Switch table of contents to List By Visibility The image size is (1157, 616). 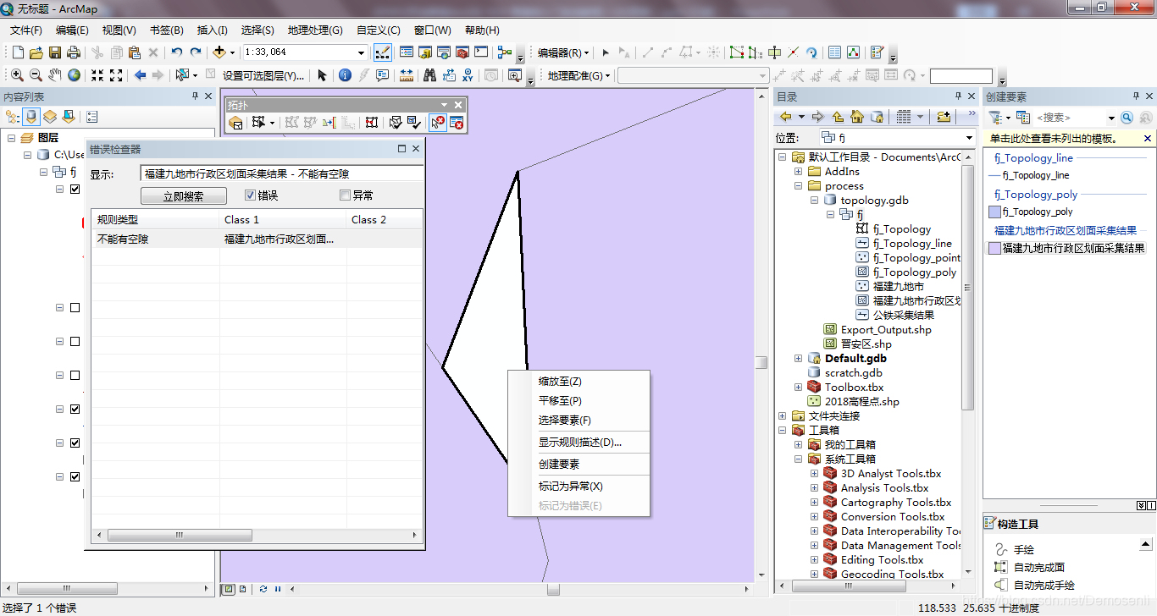(x=50, y=117)
